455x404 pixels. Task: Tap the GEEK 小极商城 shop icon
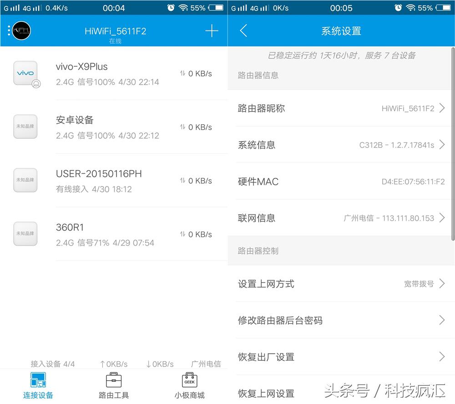(189, 379)
